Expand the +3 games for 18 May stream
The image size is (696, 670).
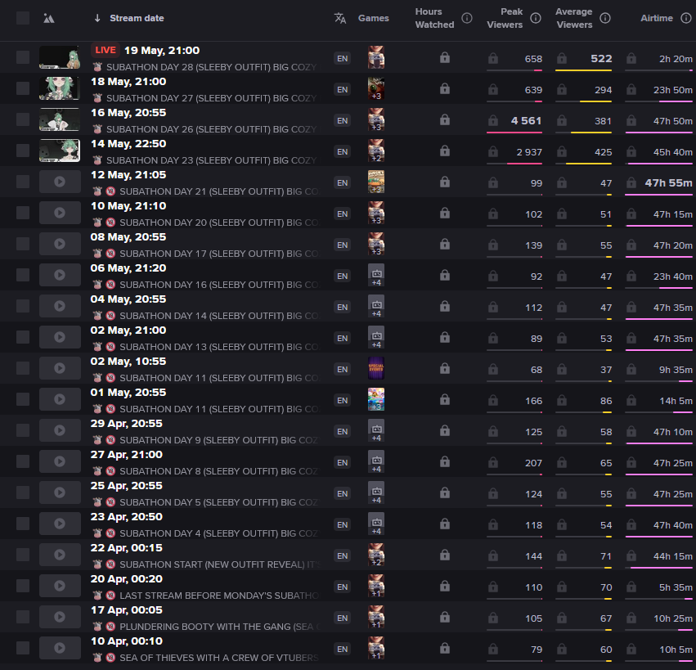[x=376, y=89]
